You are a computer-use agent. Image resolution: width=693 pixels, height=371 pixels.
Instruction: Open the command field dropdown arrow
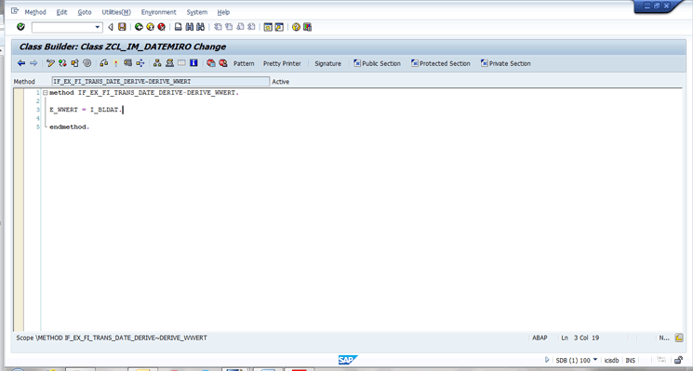[x=98, y=27]
